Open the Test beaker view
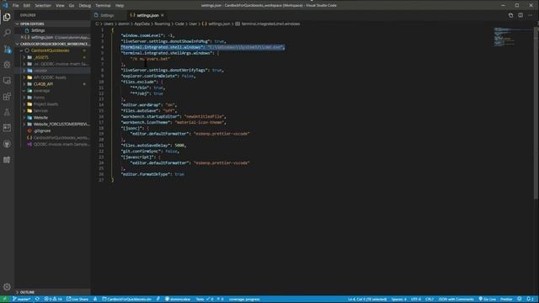This screenshot has height=303, width=539. click(7, 112)
